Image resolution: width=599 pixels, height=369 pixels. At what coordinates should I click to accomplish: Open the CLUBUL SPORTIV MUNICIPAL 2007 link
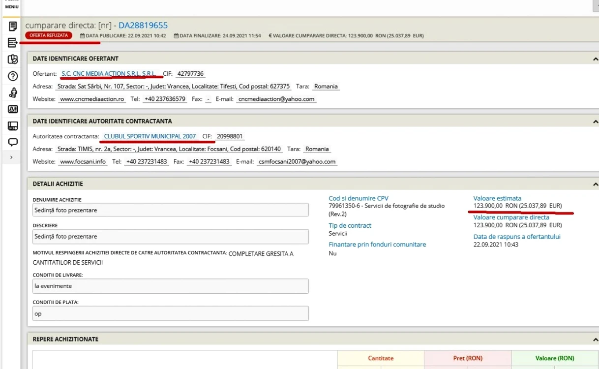click(x=150, y=136)
